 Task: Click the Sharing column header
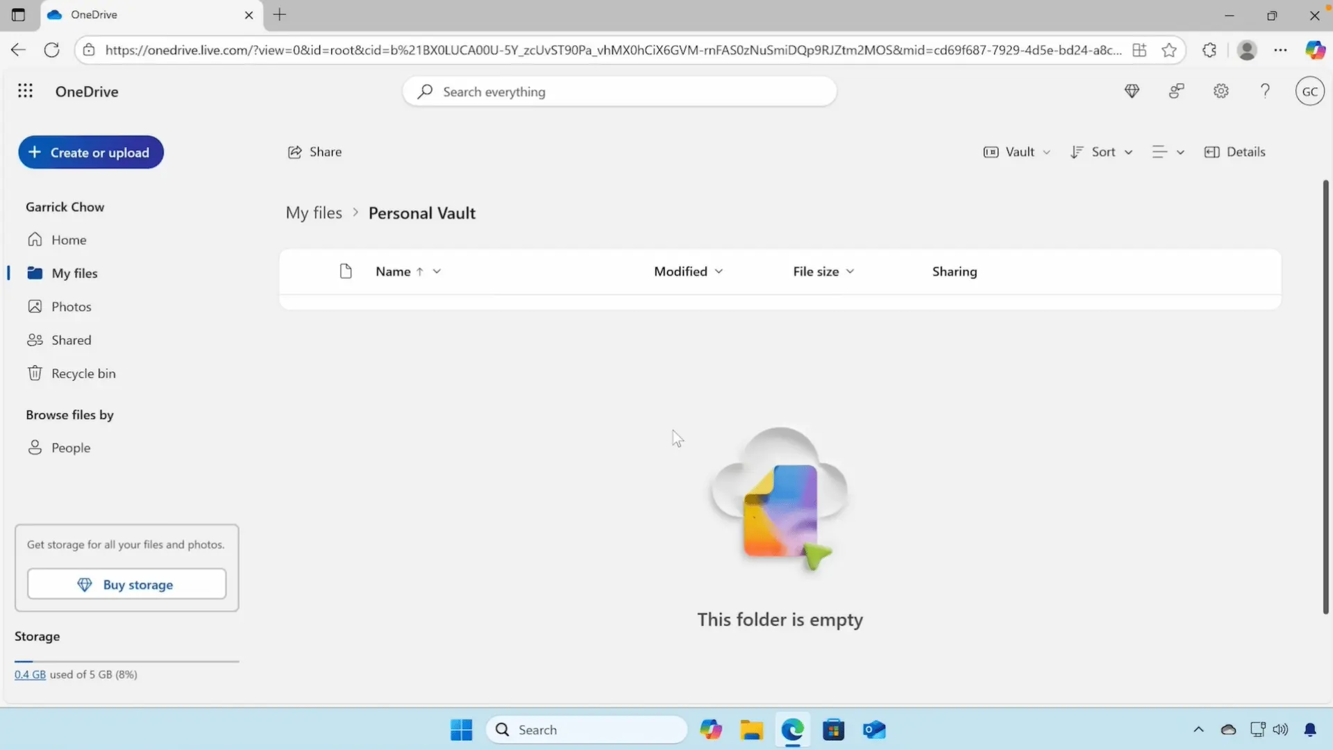954,272
